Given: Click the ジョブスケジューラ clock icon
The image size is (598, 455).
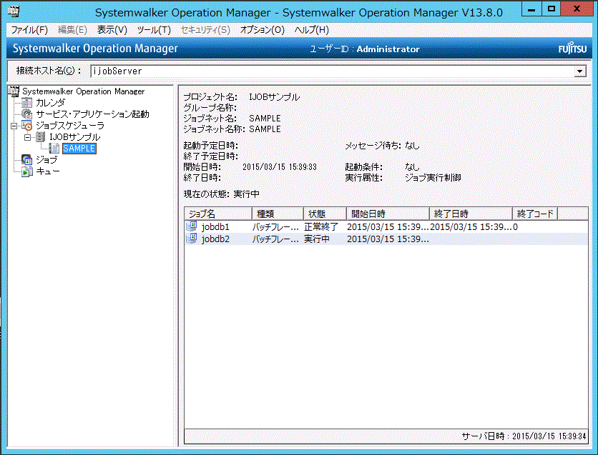Looking at the screenshot, I should (27, 125).
